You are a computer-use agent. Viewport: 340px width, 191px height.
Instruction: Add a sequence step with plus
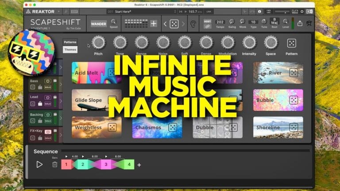[x=139, y=165]
